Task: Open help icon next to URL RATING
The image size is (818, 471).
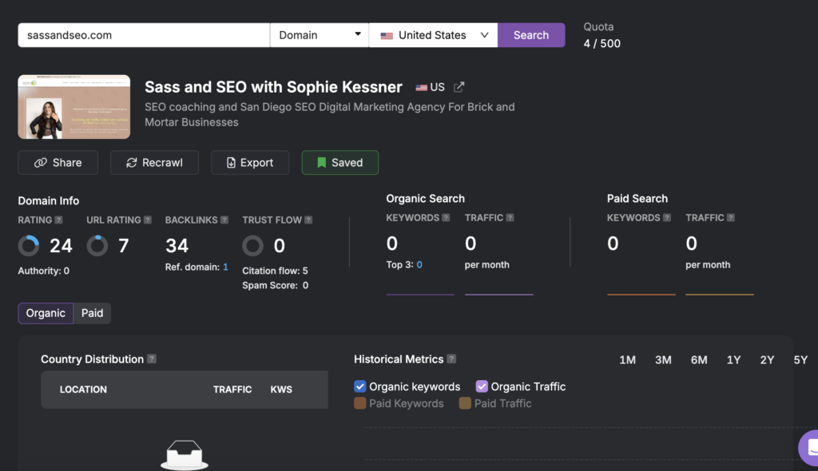Action: (x=148, y=220)
